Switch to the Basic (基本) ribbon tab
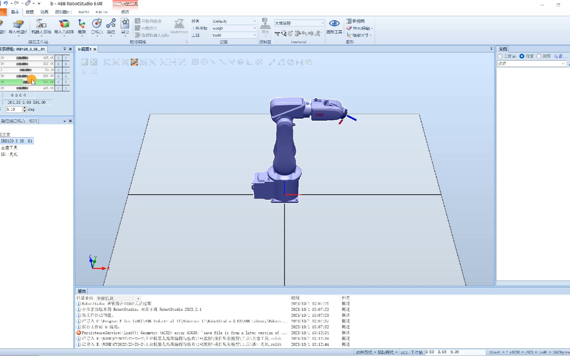This screenshot has height=356, width=570. click(x=15, y=12)
